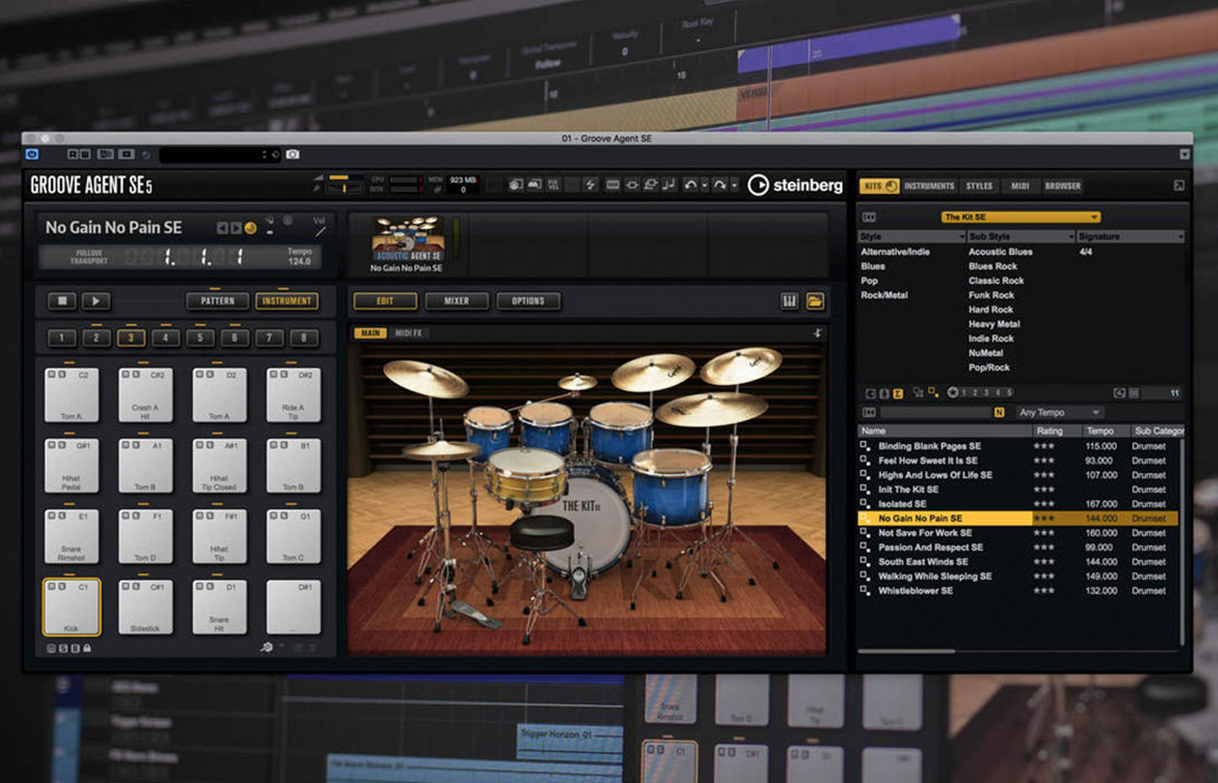The image size is (1218, 783).
Task: Click the undo arrow in toolbar
Action: point(690,184)
